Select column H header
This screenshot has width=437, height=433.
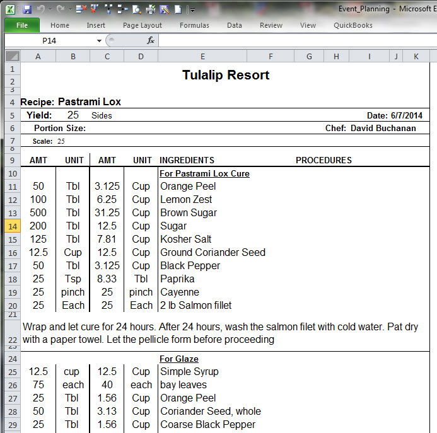pyautogui.click(x=336, y=57)
